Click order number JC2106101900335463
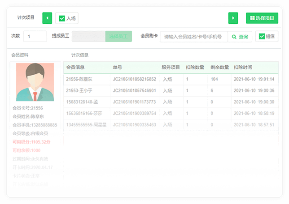This screenshot has height=204, width=289. click(x=134, y=125)
